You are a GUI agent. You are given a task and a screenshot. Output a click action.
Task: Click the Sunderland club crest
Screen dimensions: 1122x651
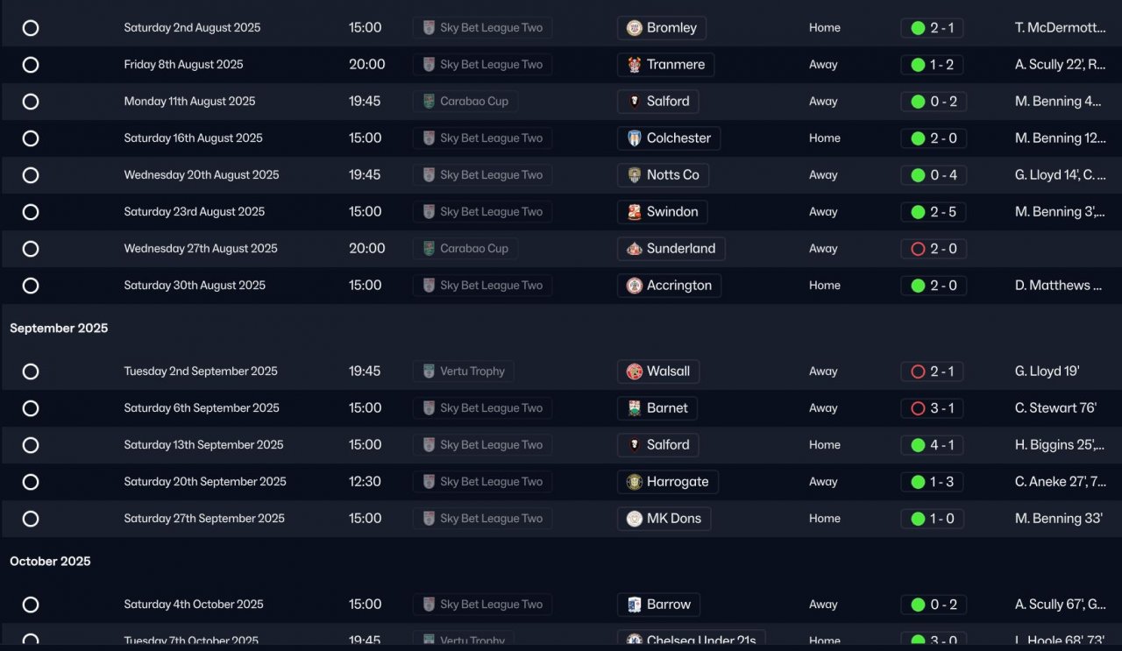click(634, 249)
